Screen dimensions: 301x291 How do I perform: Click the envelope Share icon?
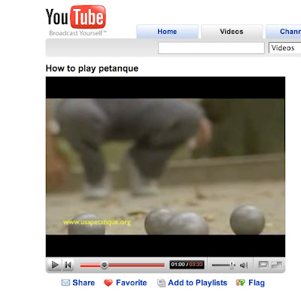coord(65,283)
